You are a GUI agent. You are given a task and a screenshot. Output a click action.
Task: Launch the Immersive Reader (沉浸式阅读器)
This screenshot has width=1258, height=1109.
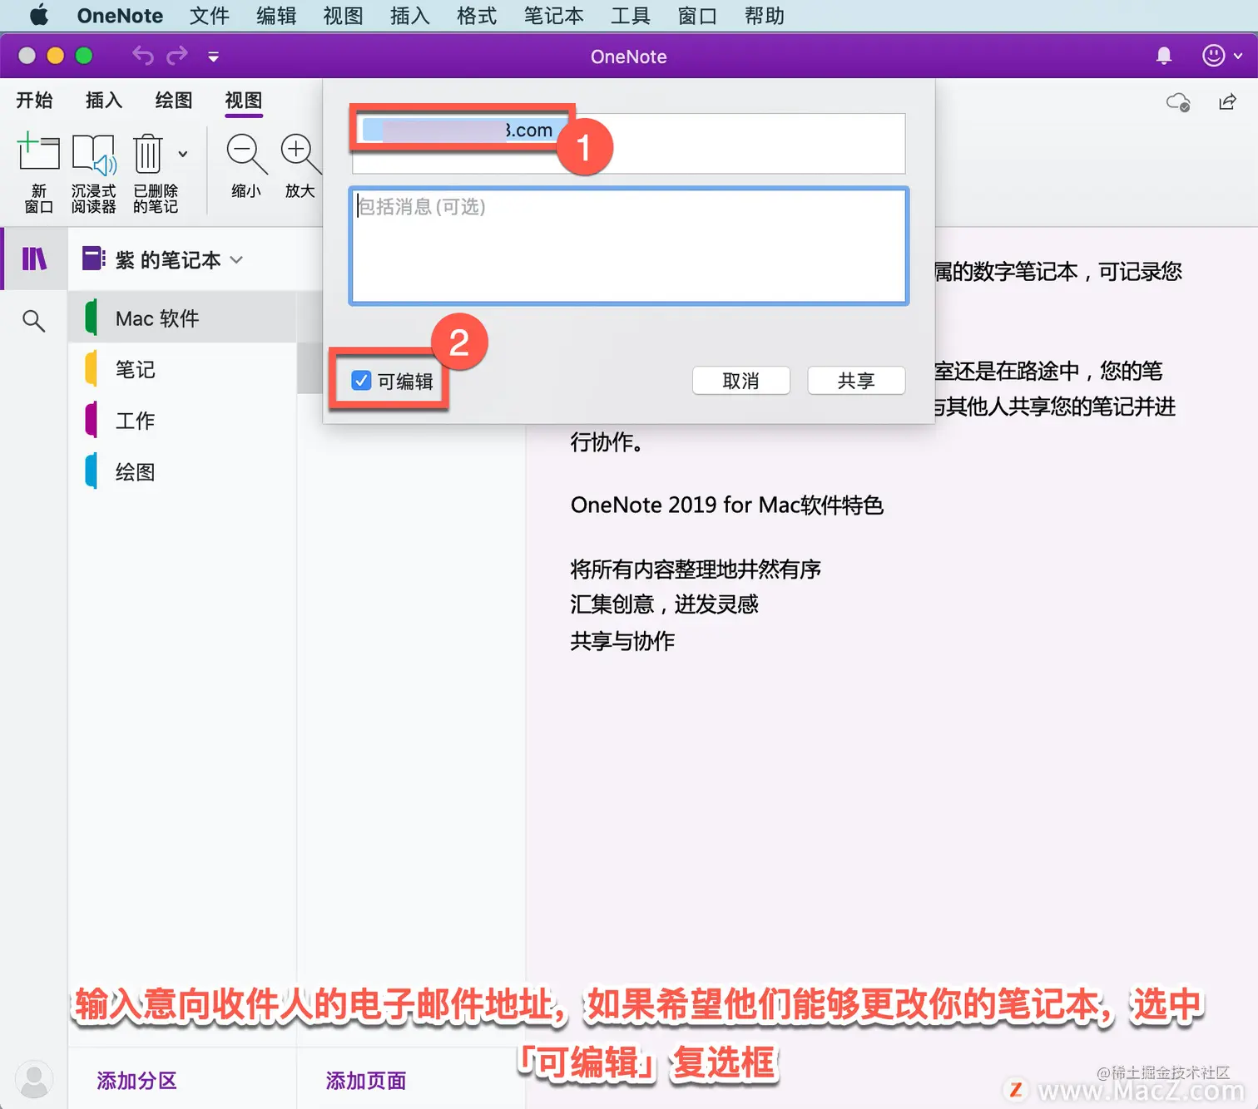click(93, 172)
